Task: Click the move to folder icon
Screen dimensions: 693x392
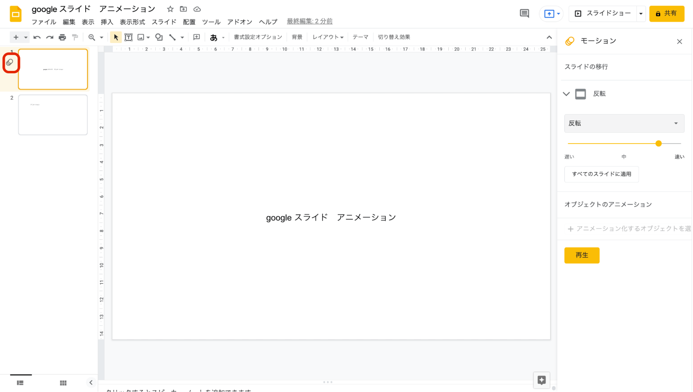Action: tap(183, 9)
